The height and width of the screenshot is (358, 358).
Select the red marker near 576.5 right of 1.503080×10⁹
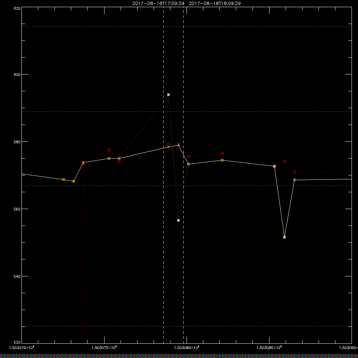[222, 154]
